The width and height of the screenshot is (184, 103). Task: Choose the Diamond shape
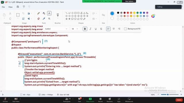(66, 16)
